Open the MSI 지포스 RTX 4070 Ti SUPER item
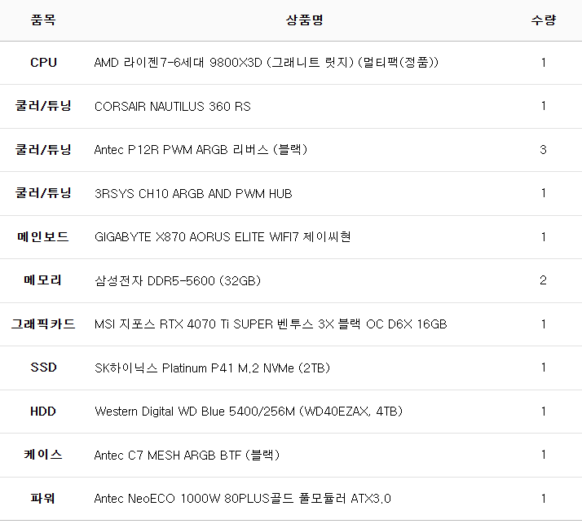This screenshot has height=524, width=582. 271,324
